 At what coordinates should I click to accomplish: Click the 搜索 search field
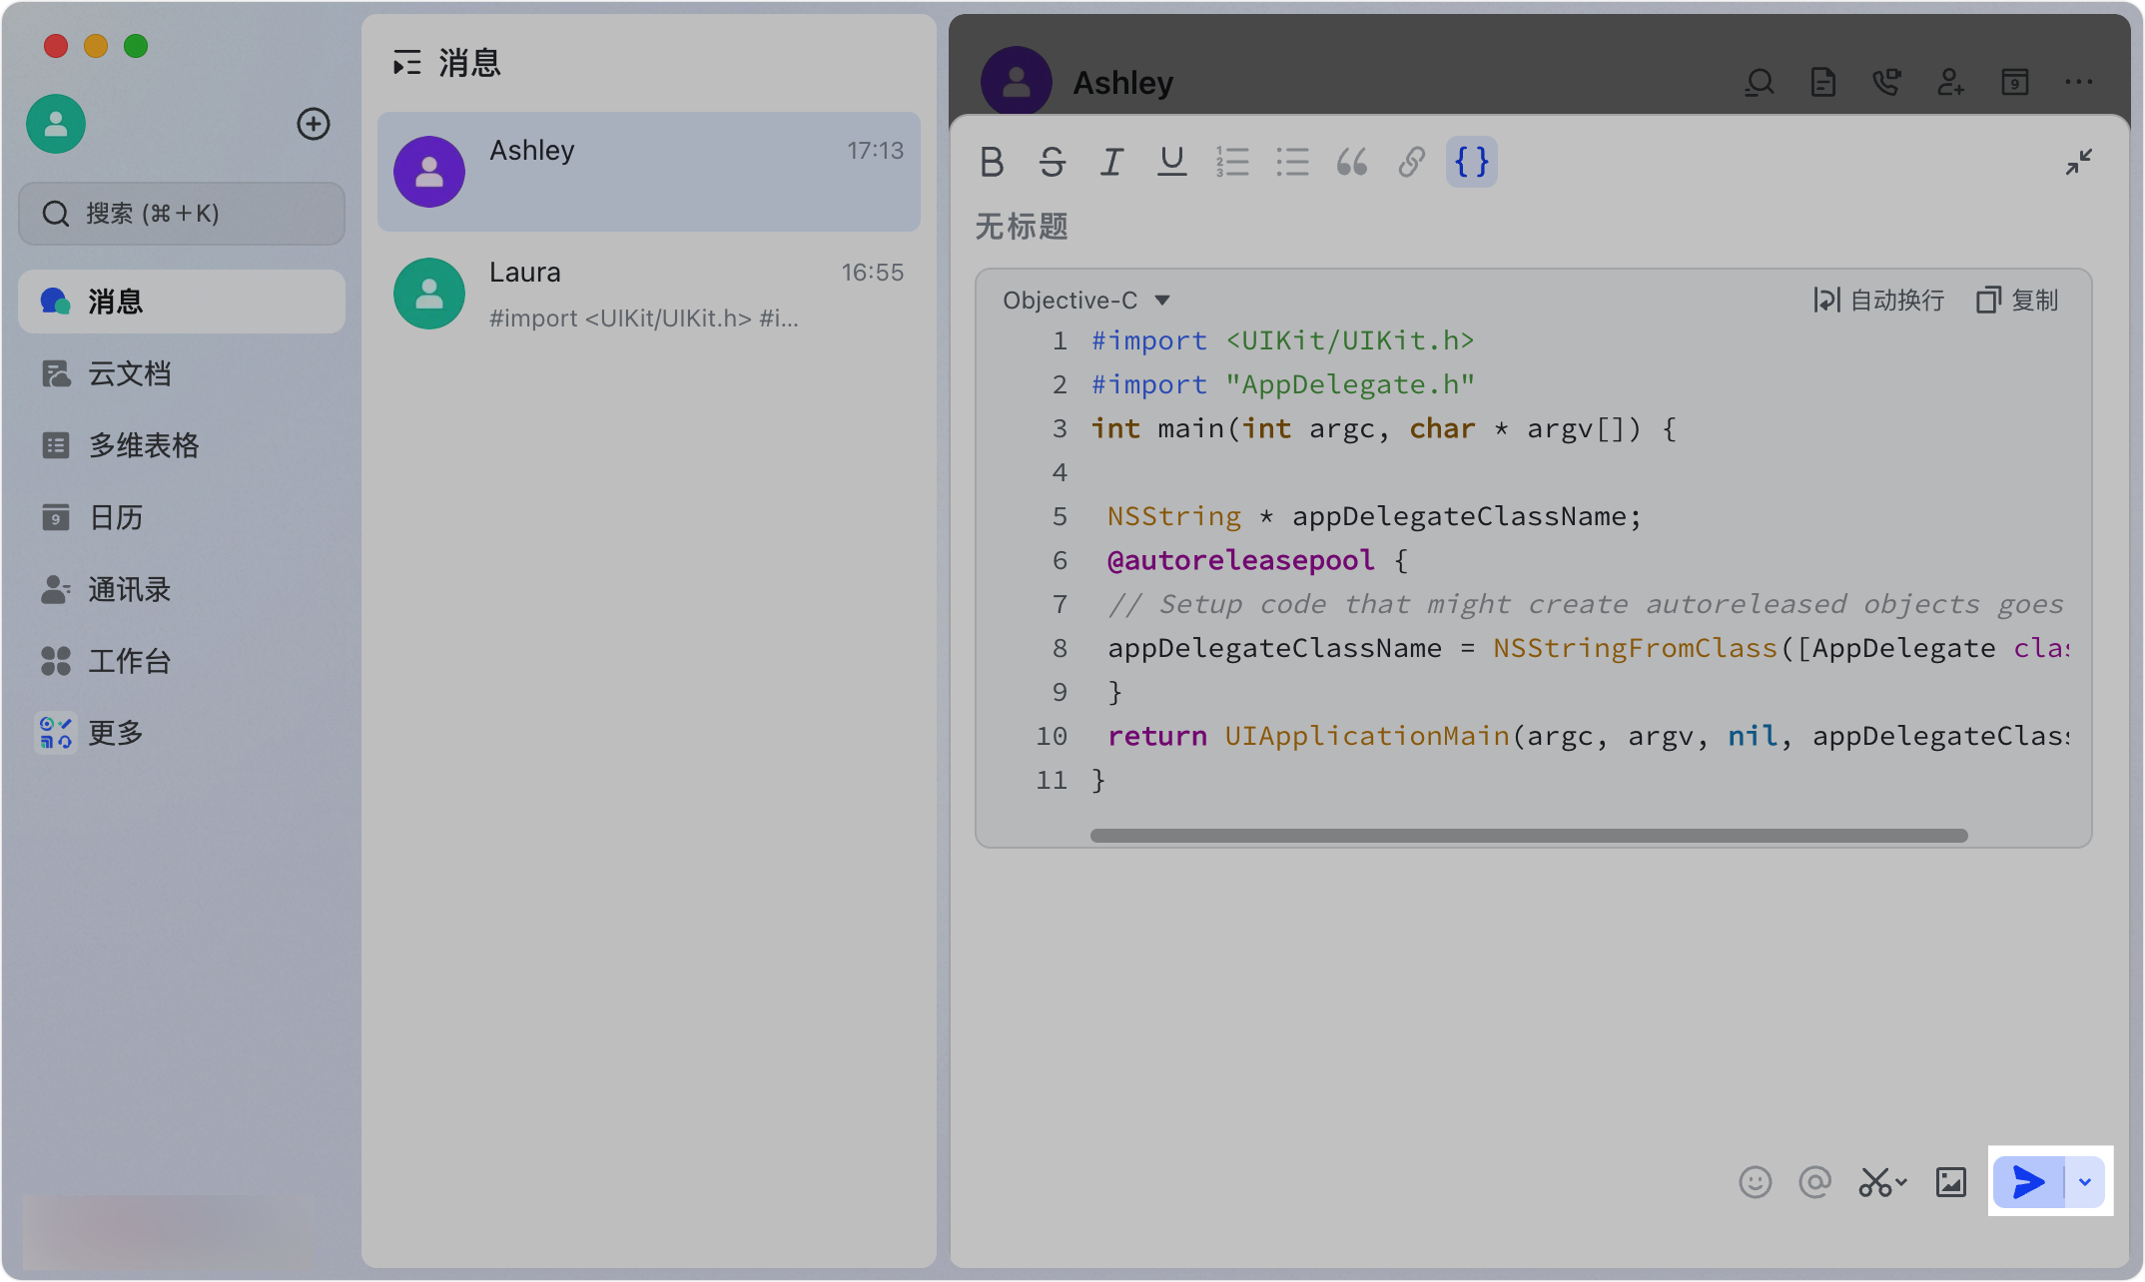tap(182, 214)
